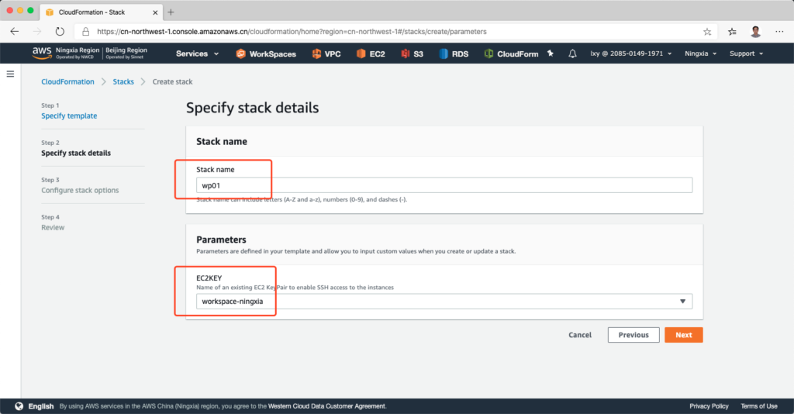
Task: Click the WorkSpaces service shortcut icon
Action: coord(241,53)
